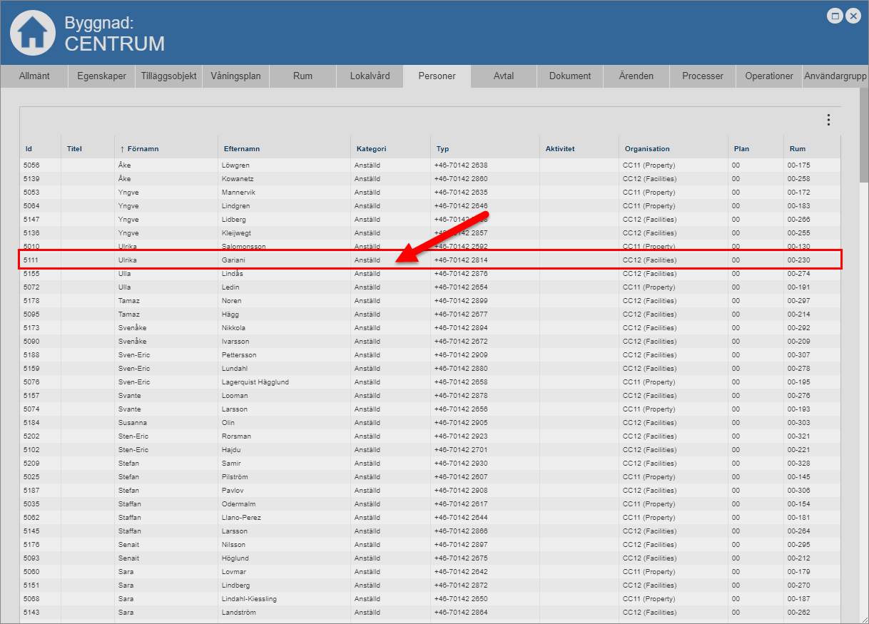This screenshot has height=624, width=869.
Task: Go to the Våningsplan tab
Action: pos(235,76)
